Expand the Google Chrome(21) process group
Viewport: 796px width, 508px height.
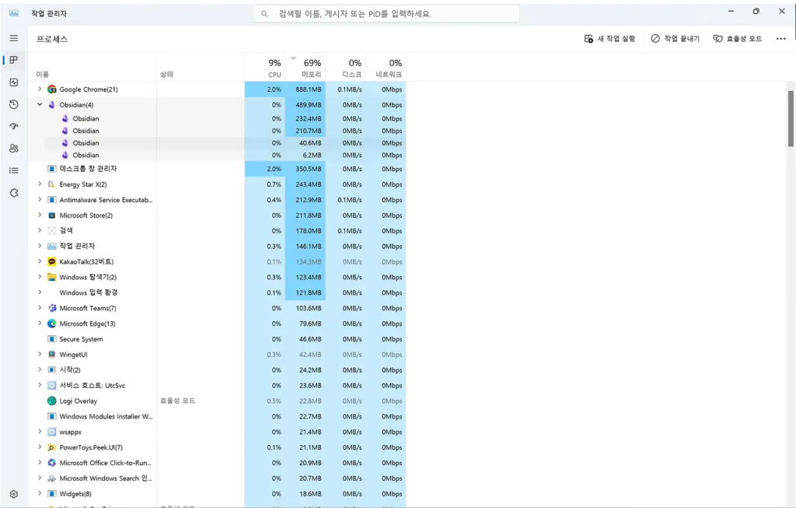point(40,89)
